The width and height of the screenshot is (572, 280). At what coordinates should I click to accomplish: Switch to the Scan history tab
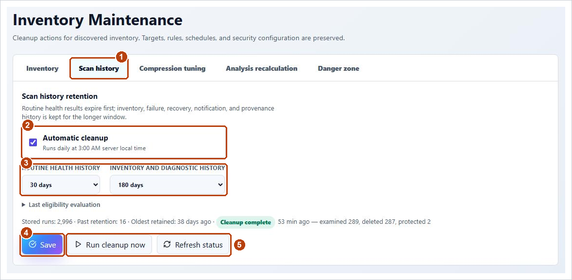pos(99,68)
